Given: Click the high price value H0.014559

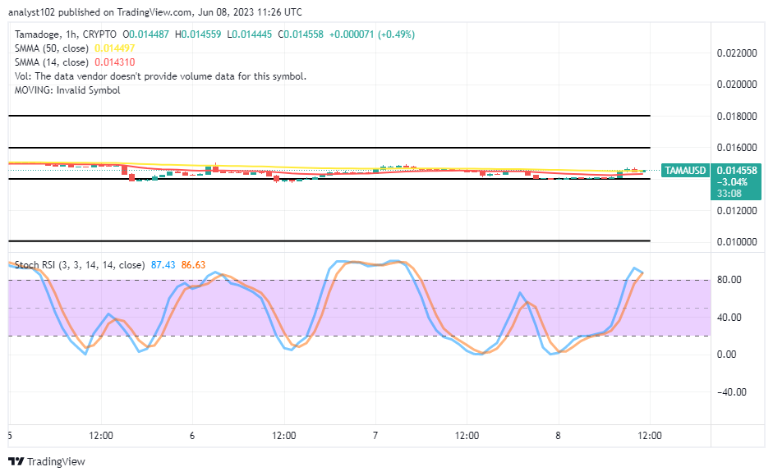Looking at the screenshot, I should (198, 34).
